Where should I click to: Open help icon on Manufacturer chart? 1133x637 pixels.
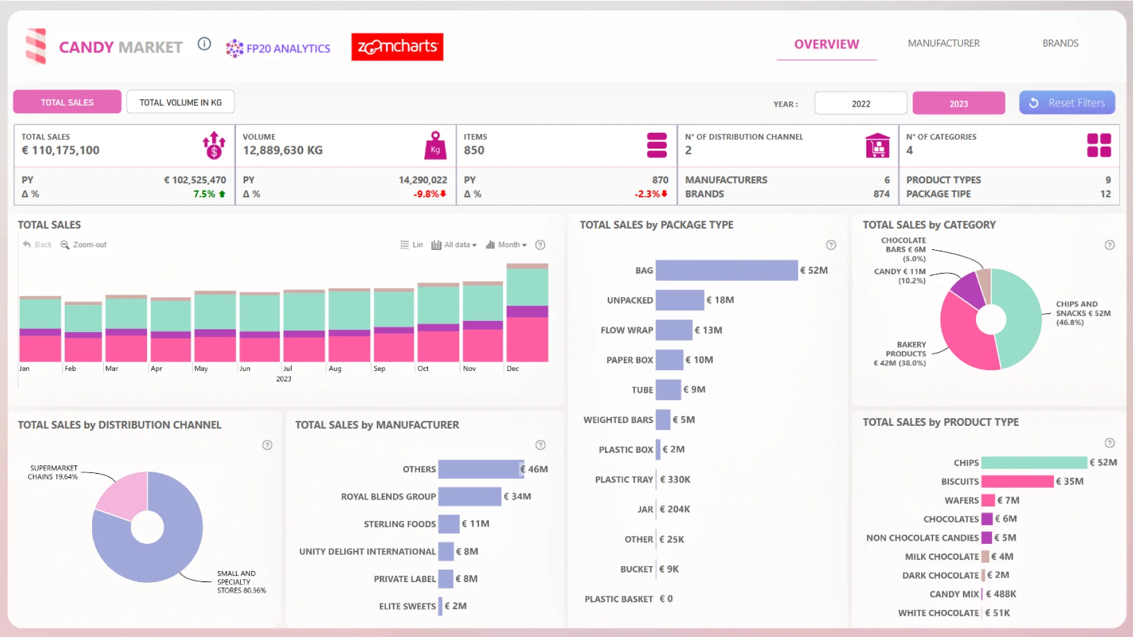tap(540, 445)
